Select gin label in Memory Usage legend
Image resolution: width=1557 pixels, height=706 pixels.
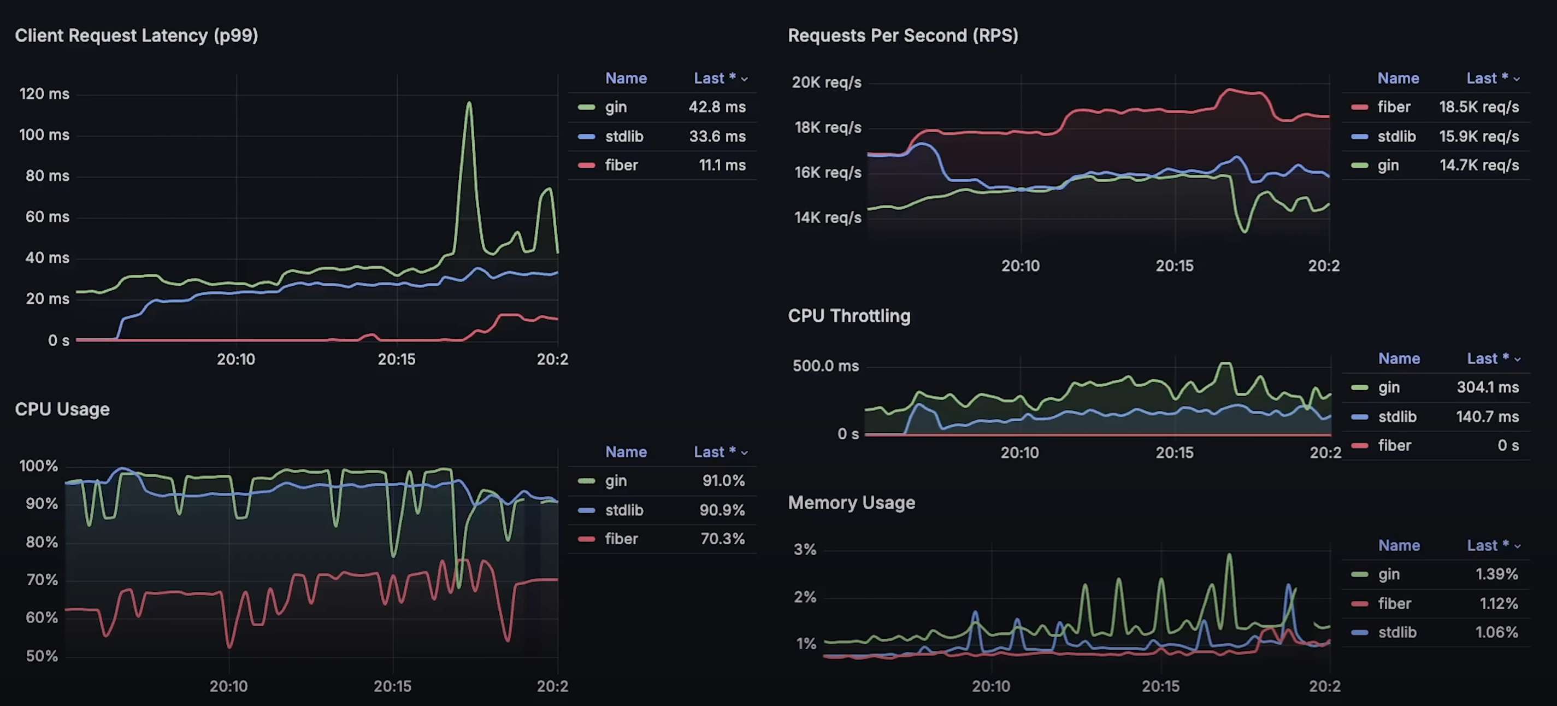click(1388, 574)
